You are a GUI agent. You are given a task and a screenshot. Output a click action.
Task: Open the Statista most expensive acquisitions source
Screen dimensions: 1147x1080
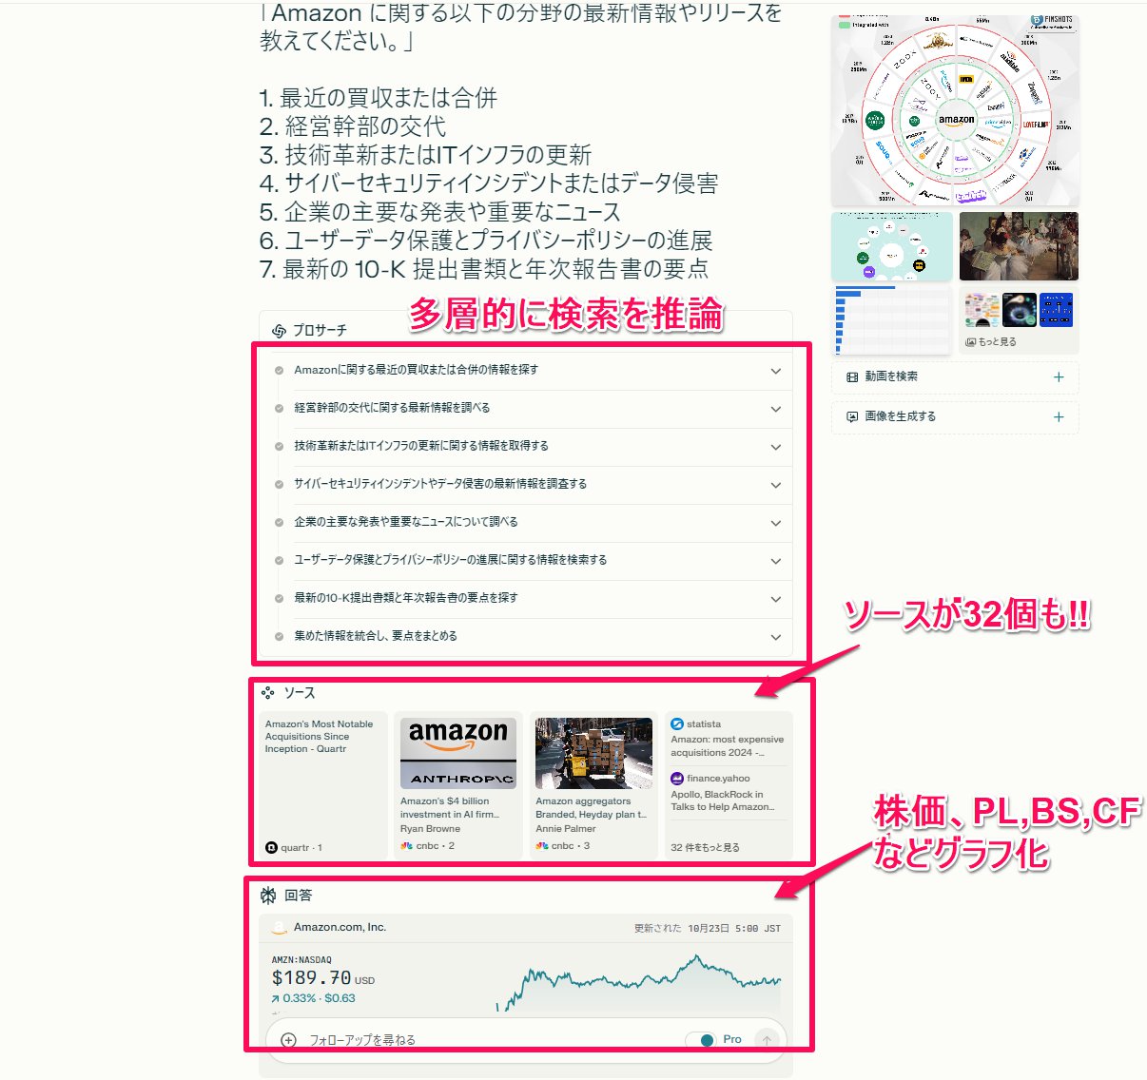pyautogui.click(x=728, y=738)
